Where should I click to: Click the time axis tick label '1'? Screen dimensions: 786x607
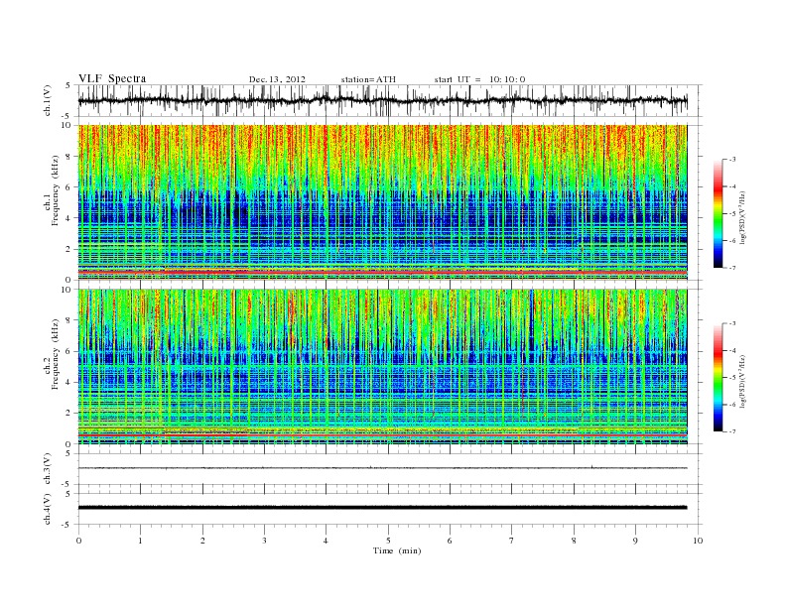click(x=140, y=541)
